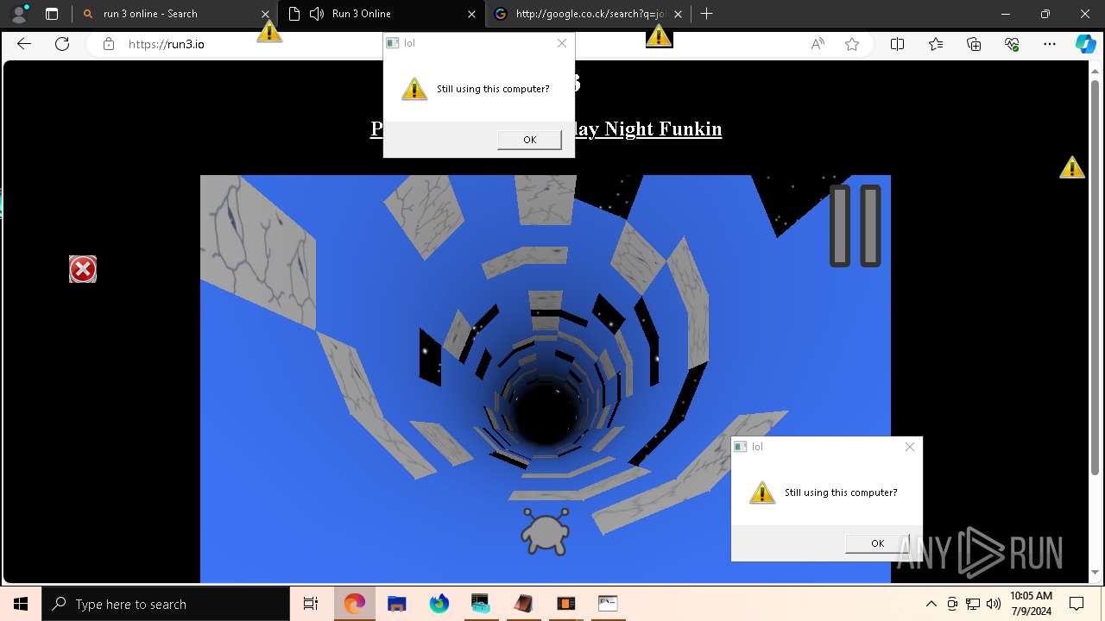
Task: Close the google.co.ck tab
Action: pos(678,14)
